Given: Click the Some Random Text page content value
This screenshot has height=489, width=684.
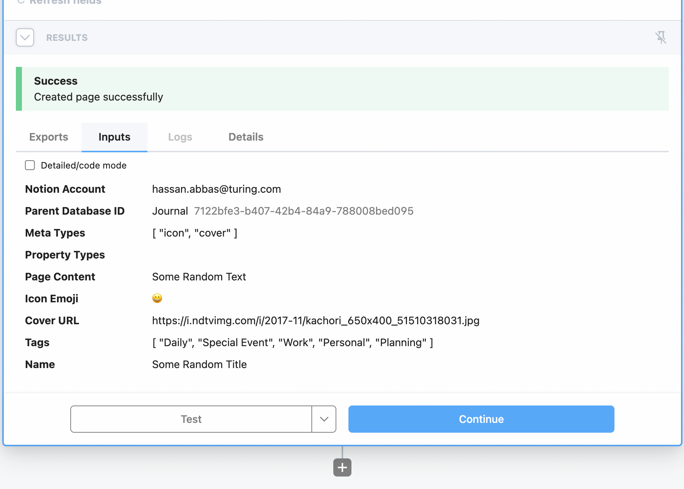Looking at the screenshot, I should click(199, 277).
